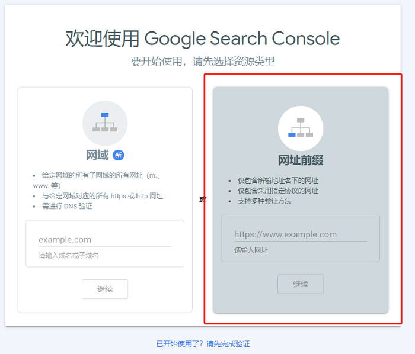The width and height of the screenshot is (415, 354).
Task: Select the 网域 card title
Action: point(97,155)
